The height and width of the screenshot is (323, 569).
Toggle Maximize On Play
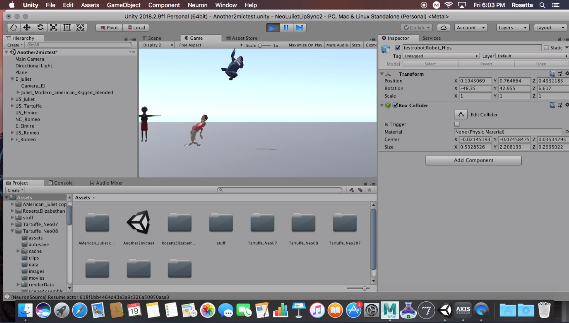[305, 45]
